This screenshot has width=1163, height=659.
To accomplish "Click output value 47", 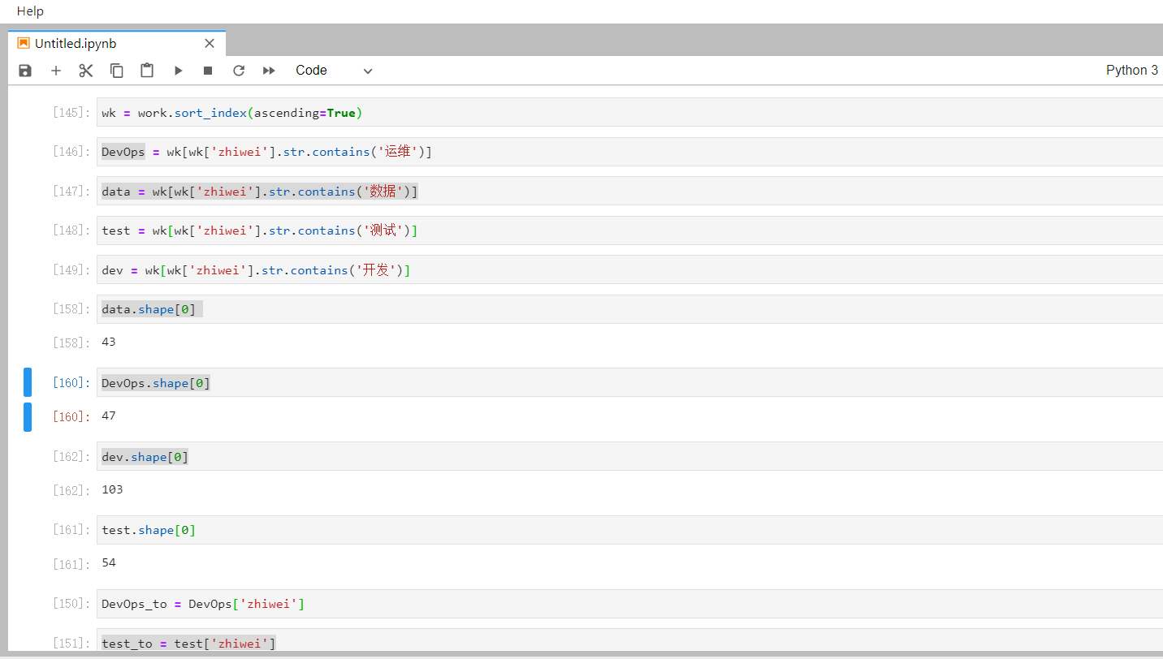I will 109,416.
